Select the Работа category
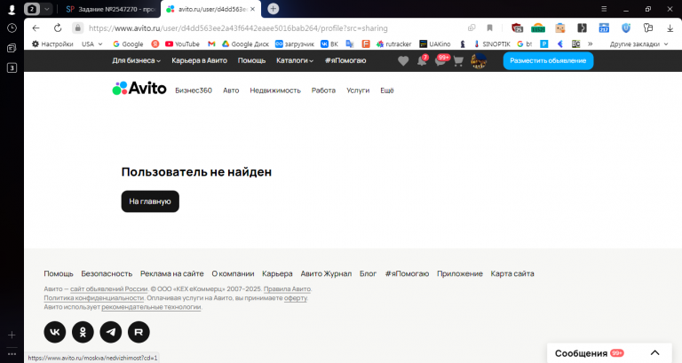 pos(323,91)
